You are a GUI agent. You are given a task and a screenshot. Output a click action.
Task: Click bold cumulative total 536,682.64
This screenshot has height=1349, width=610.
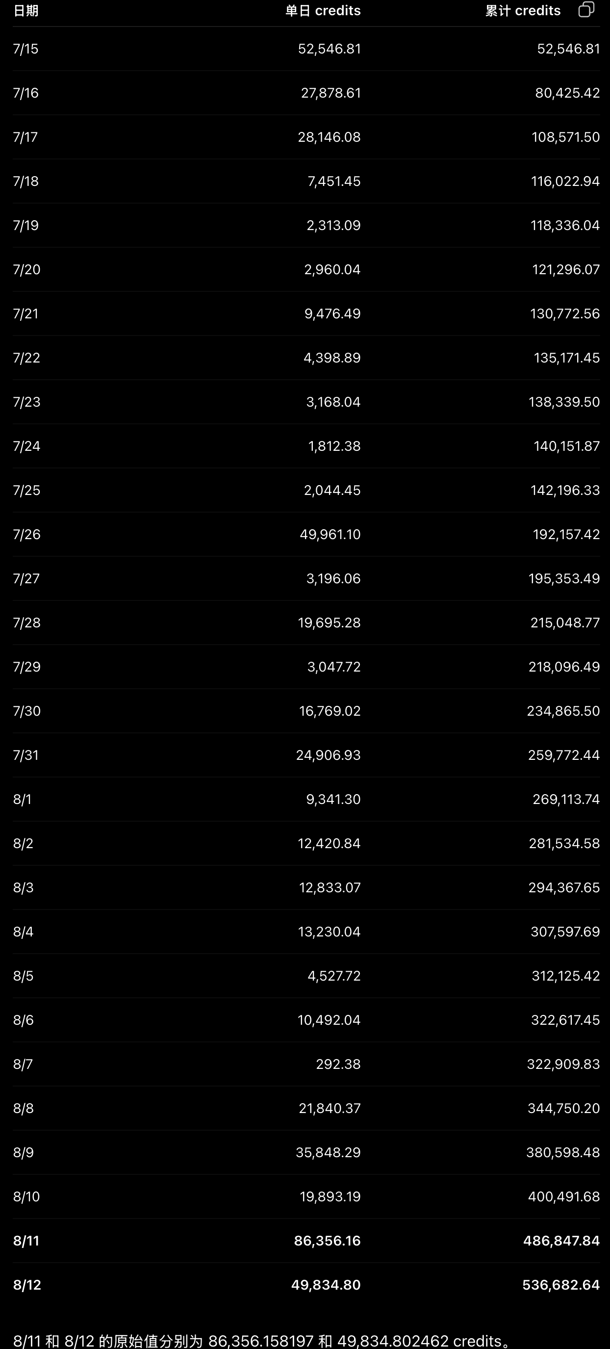coord(561,1285)
